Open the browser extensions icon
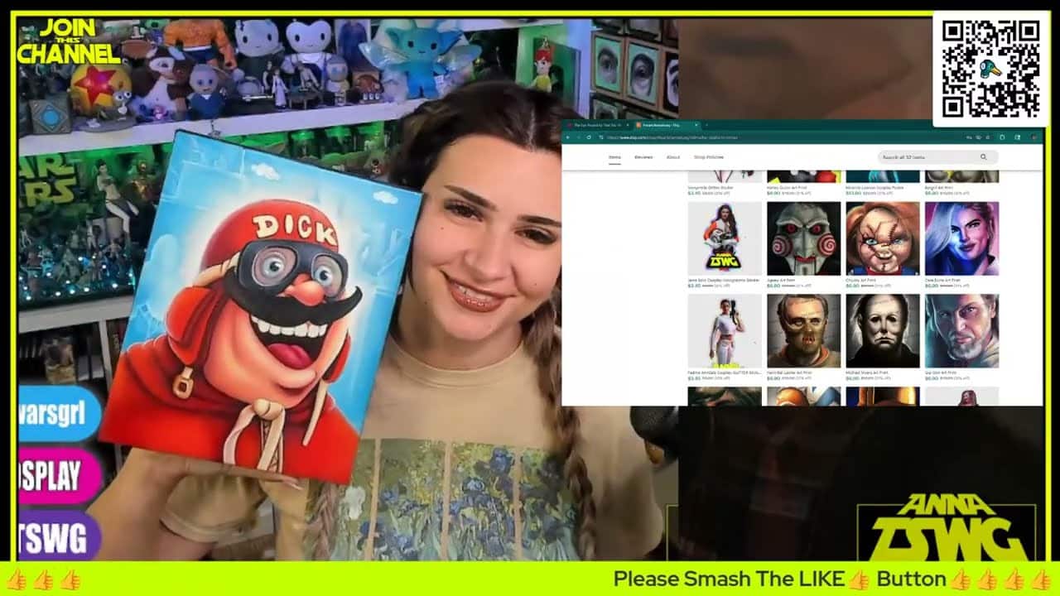 click(x=1002, y=137)
